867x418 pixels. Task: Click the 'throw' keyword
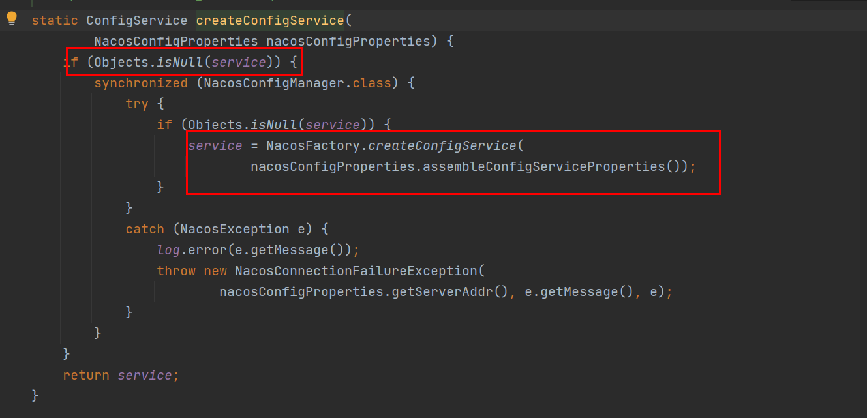point(176,271)
